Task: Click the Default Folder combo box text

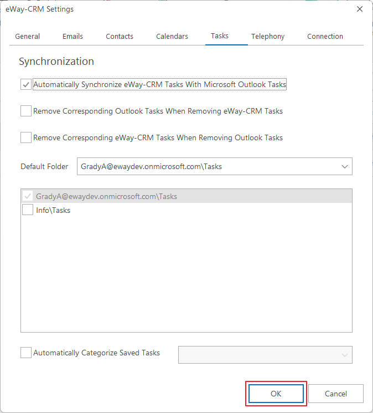Action: point(151,166)
